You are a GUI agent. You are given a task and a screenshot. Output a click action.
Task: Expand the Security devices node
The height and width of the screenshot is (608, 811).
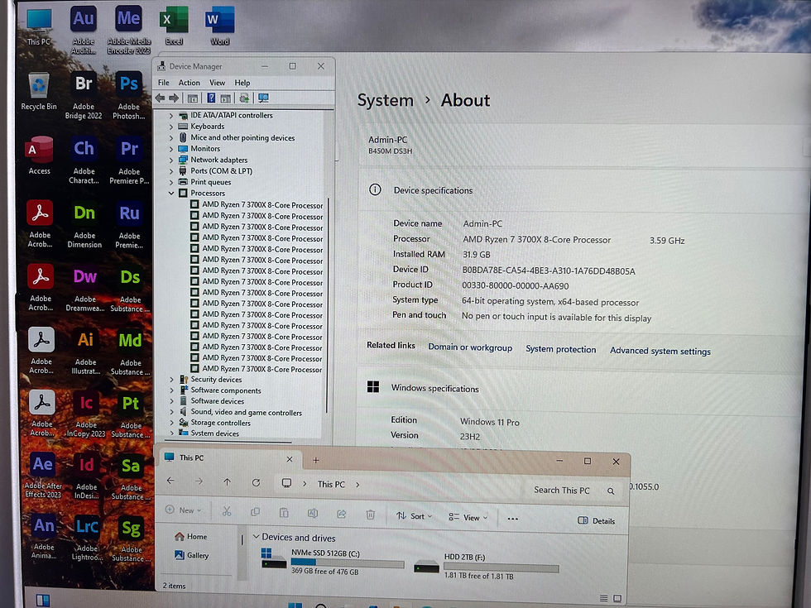[172, 379]
